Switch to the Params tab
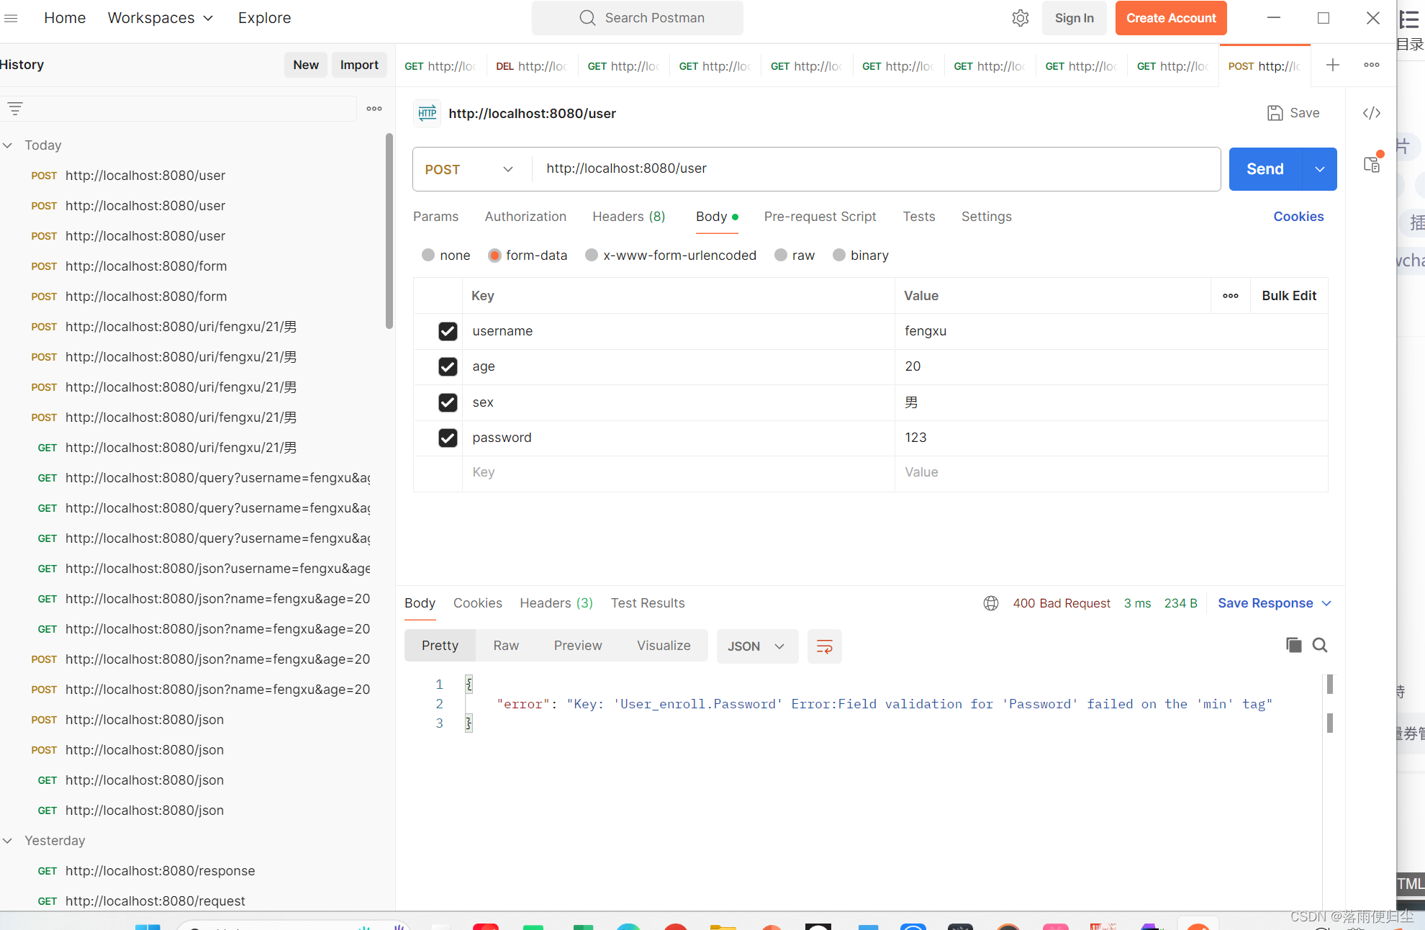 coord(435,217)
